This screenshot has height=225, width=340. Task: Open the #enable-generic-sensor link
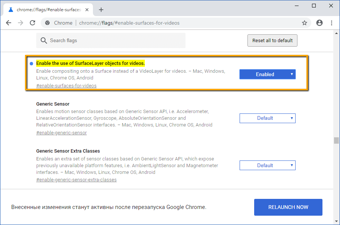(x=61, y=132)
